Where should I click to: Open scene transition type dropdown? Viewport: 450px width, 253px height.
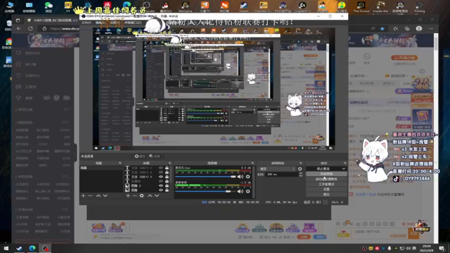tap(276, 169)
